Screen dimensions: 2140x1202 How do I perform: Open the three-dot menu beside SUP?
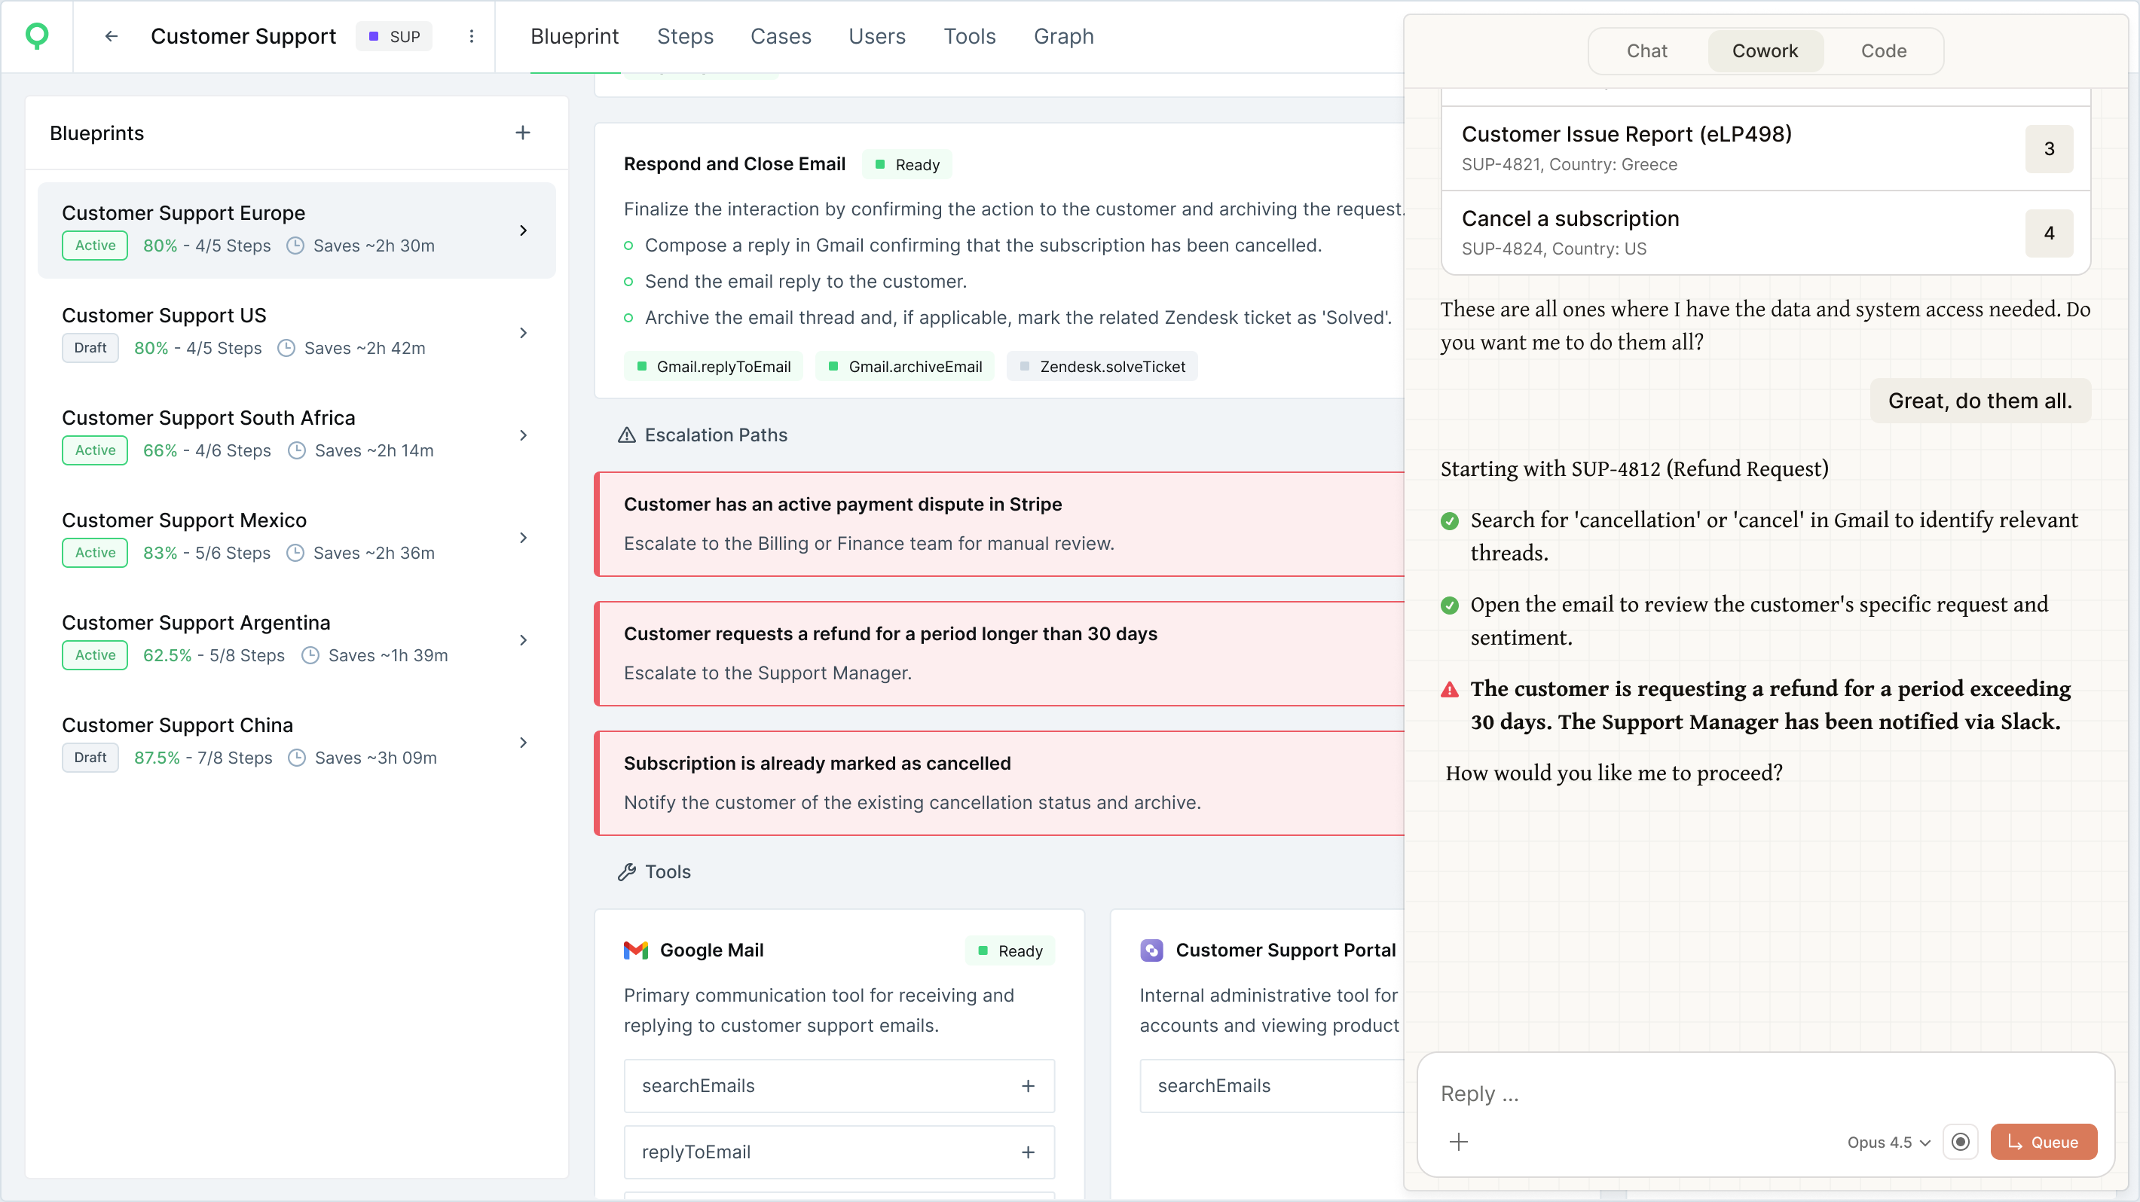[x=471, y=35]
